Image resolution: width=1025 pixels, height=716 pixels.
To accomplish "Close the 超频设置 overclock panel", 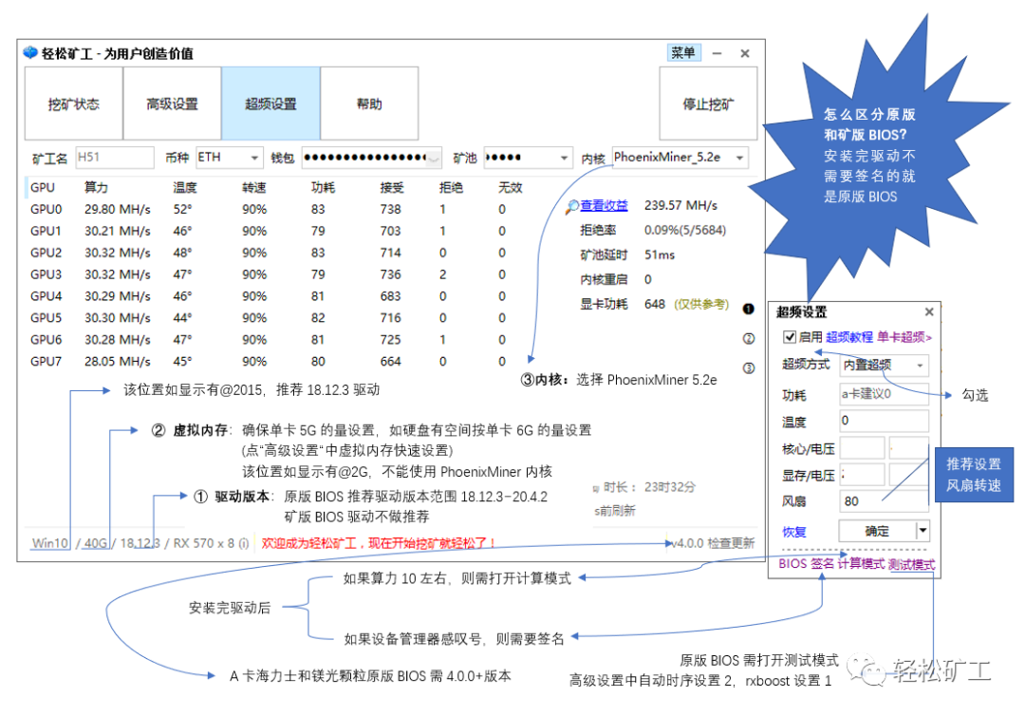I will click(x=929, y=311).
